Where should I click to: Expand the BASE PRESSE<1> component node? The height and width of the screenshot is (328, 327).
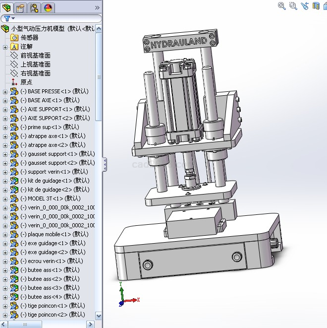5,91
